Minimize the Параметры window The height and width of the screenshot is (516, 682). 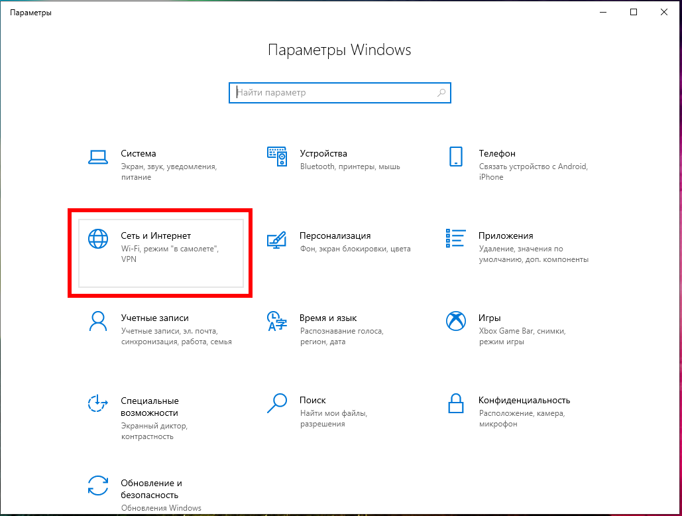tap(603, 12)
